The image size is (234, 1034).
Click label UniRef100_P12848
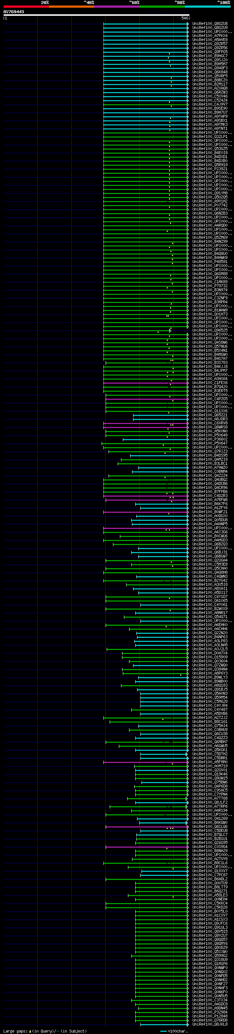(x=210, y=1016)
